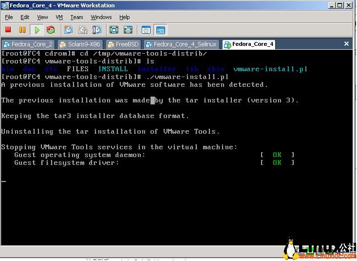The width and height of the screenshot is (357, 261).
Task: Click the 'Uninstalling the tar installation' line
Action: point(111,131)
